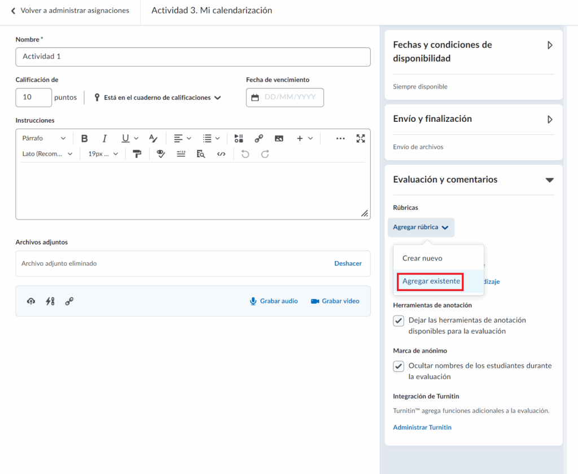Image resolution: width=578 pixels, height=474 pixels.
Task: Toggle hide student names during evaluation checkbox
Action: [399, 366]
